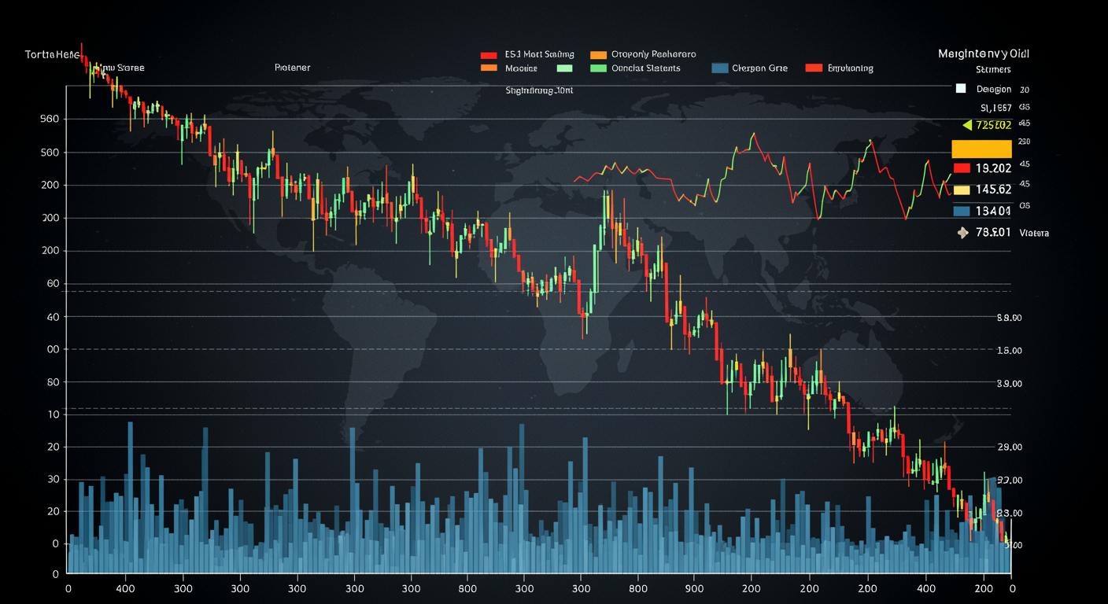Click the pale yellow swatch beside 145.62

pyautogui.click(x=961, y=190)
